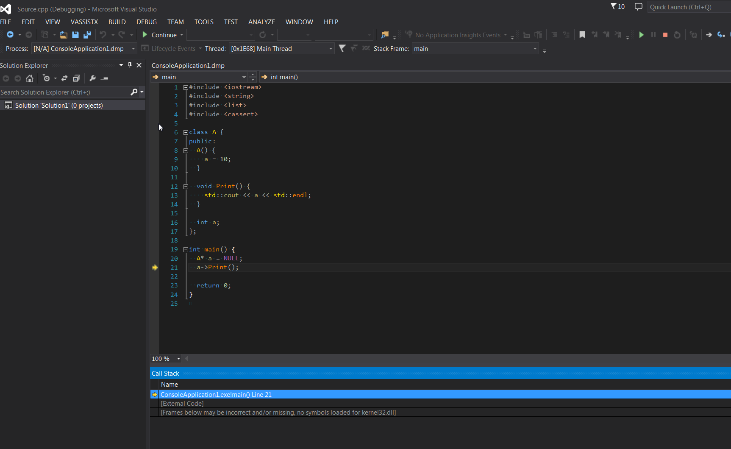Collapse the #include block at line 1
This screenshot has height=449, width=731.
(186, 87)
